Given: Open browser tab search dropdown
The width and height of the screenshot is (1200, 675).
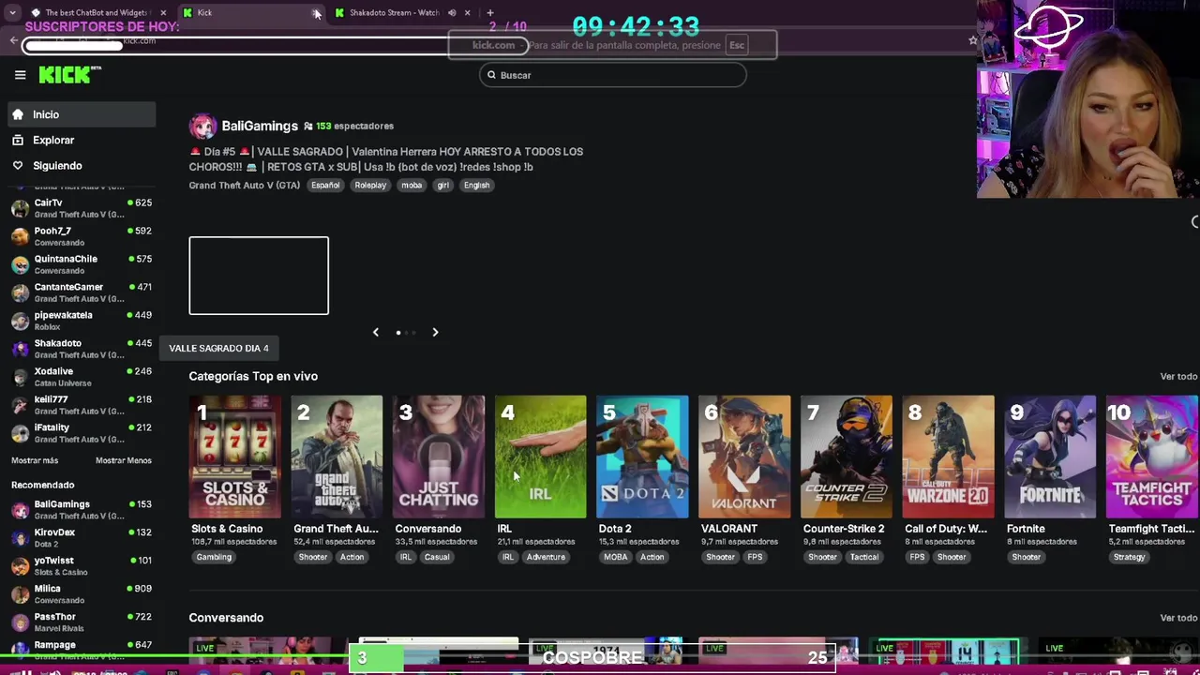Looking at the screenshot, I should coord(13,12).
